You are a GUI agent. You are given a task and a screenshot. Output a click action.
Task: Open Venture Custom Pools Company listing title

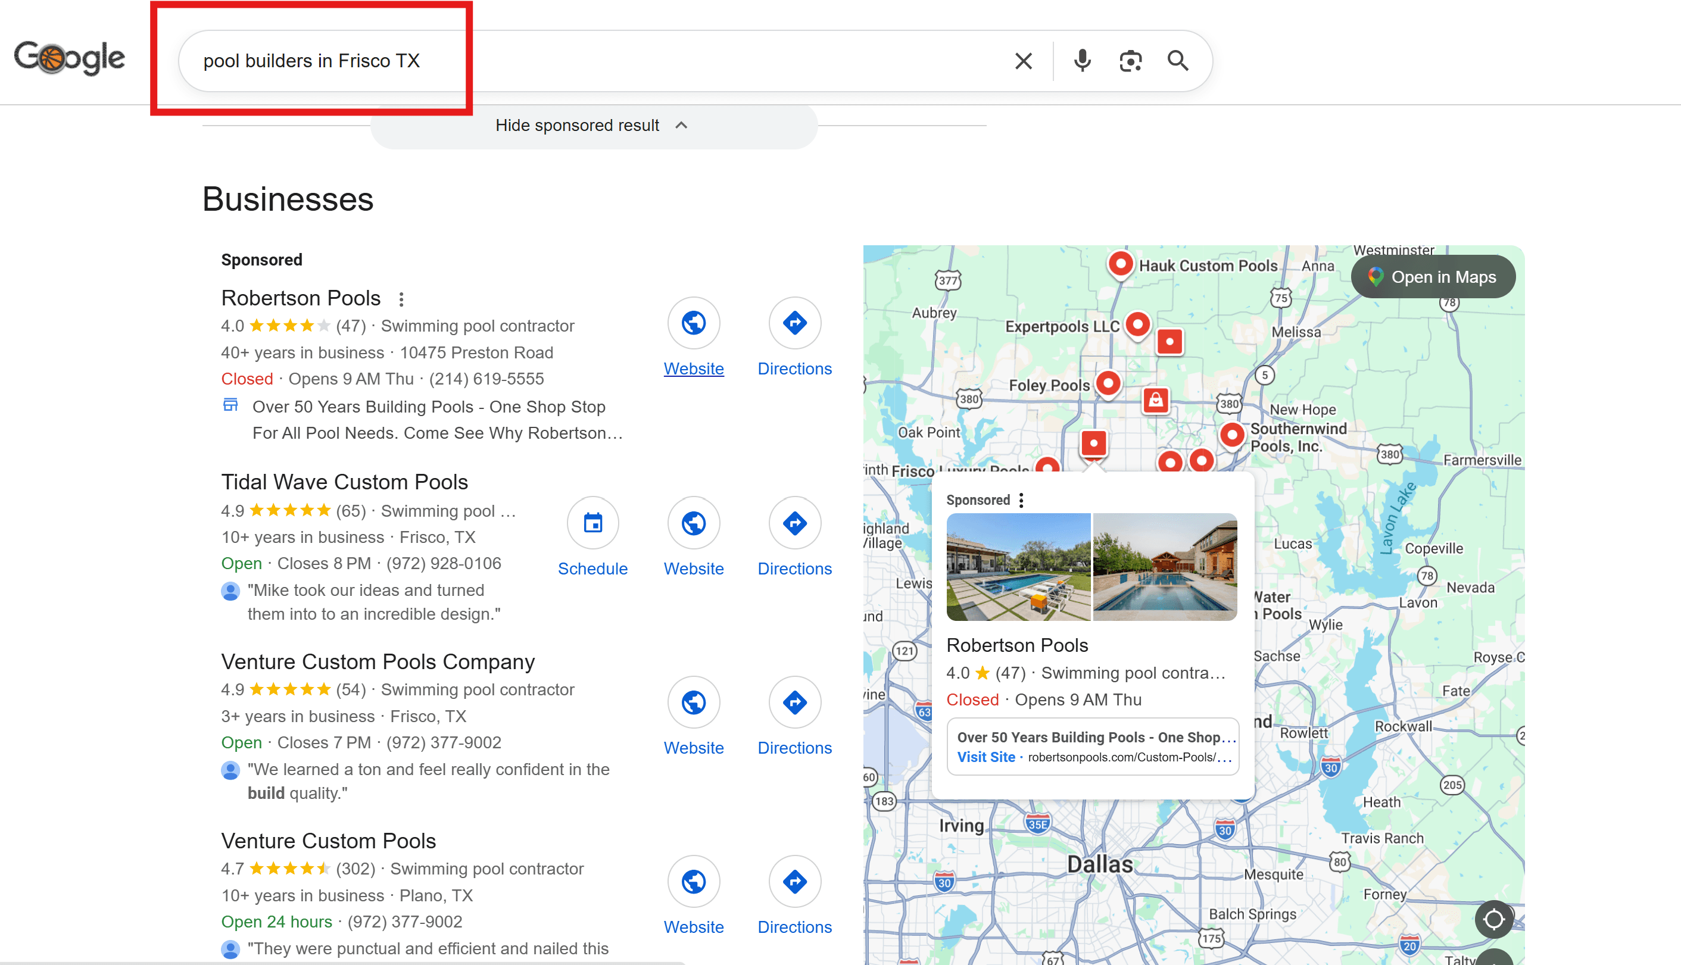coord(378,661)
